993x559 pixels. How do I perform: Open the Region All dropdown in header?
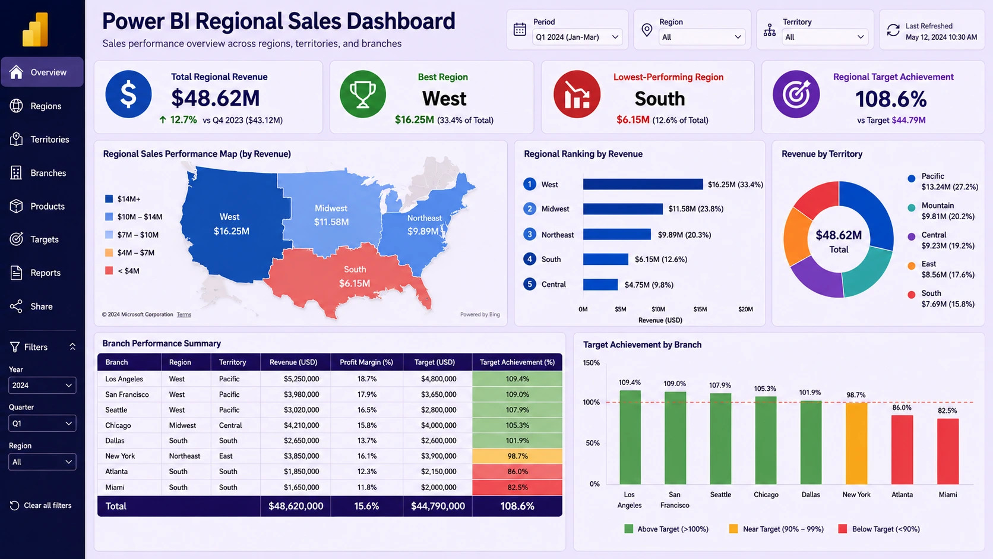coord(701,37)
